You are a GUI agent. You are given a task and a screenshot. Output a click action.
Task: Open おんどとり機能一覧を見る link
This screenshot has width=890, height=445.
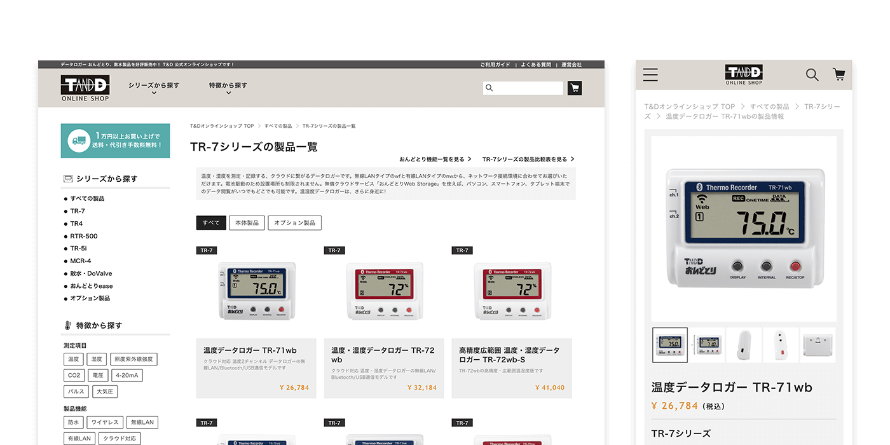coord(435,159)
